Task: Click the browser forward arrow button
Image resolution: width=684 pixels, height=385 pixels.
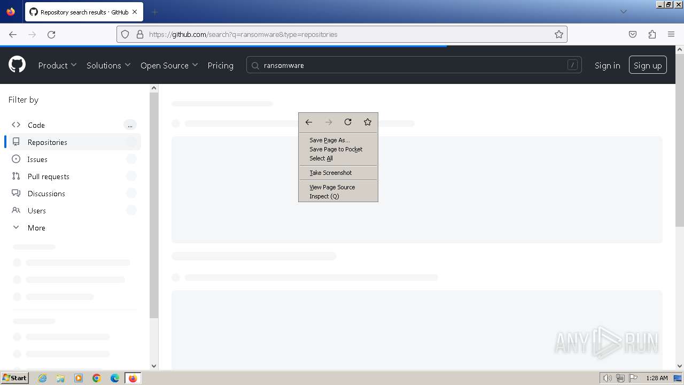Action: 32,34
